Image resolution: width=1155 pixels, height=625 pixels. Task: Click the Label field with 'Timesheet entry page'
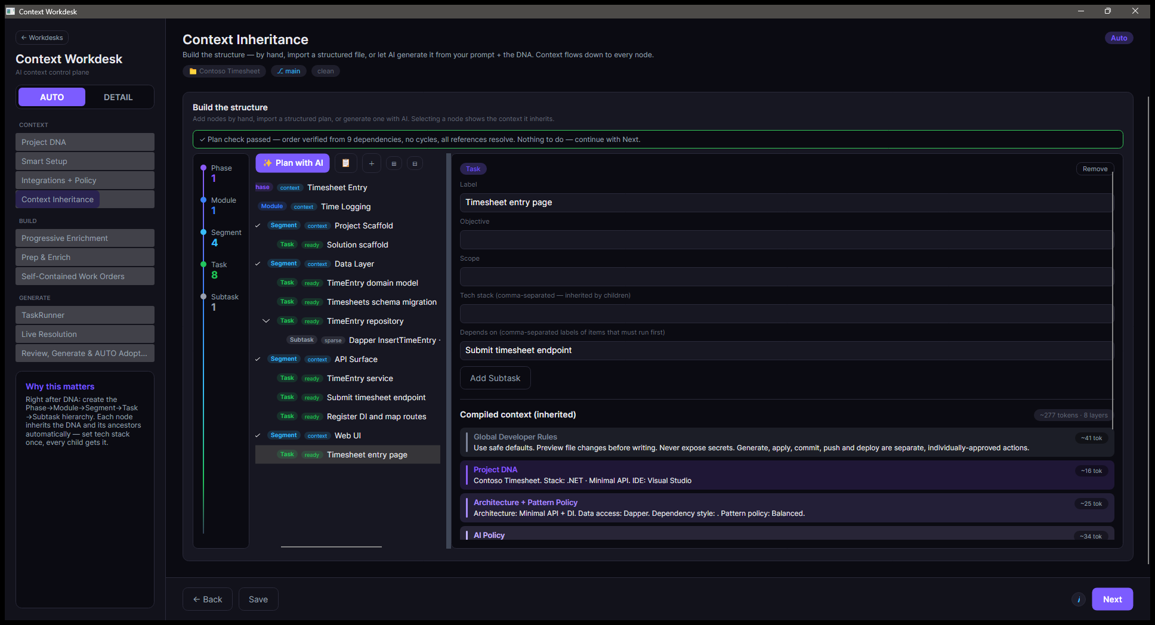click(786, 203)
